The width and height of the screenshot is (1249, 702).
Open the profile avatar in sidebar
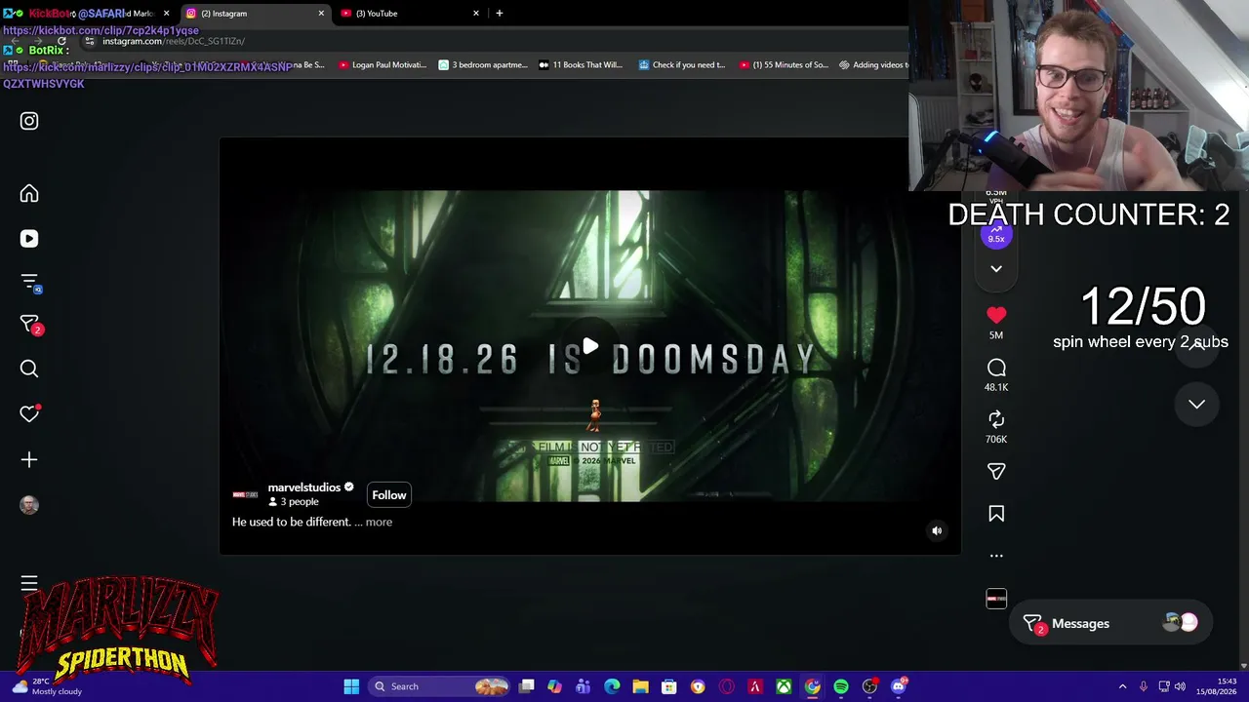(29, 505)
